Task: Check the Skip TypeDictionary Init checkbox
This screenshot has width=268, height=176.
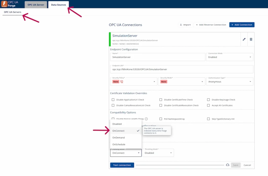Action: pyautogui.click(x=208, y=119)
